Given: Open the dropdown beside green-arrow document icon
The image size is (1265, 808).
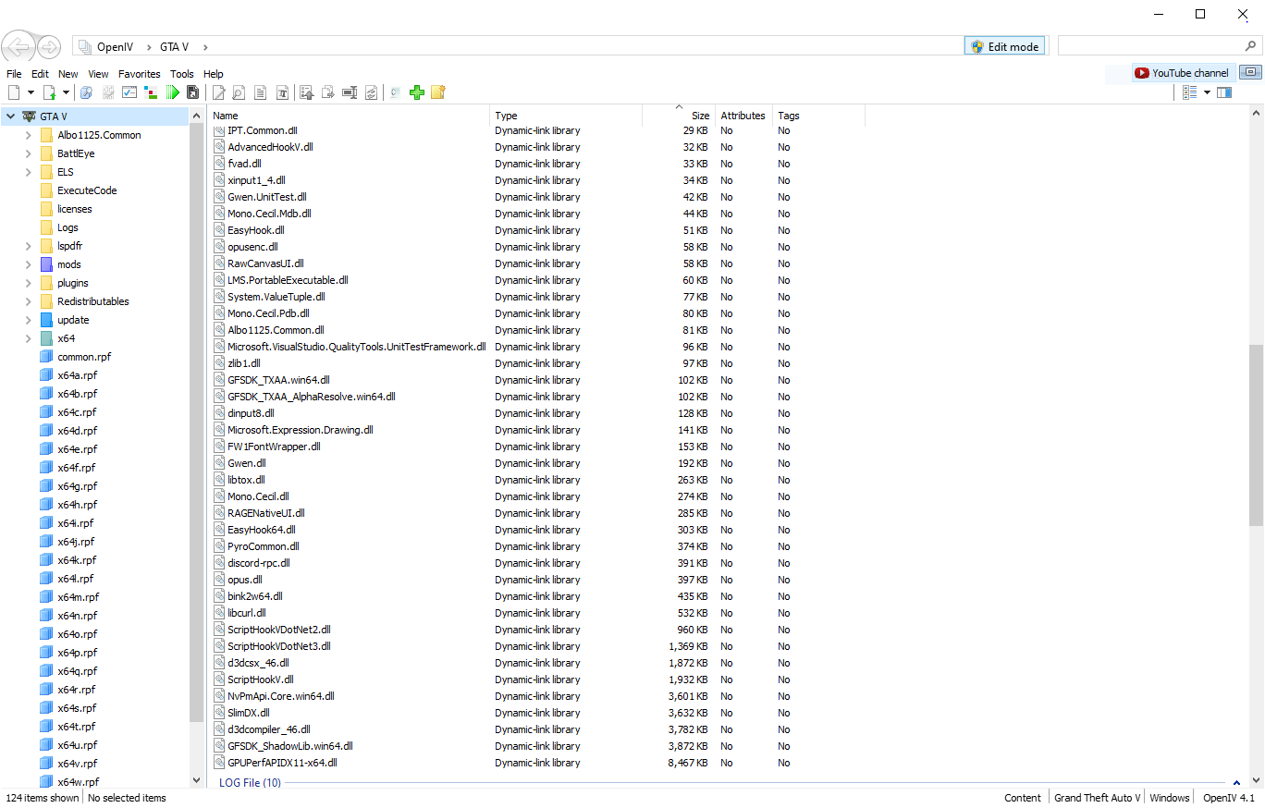Looking at the screenshot, I should click(66, 92).
